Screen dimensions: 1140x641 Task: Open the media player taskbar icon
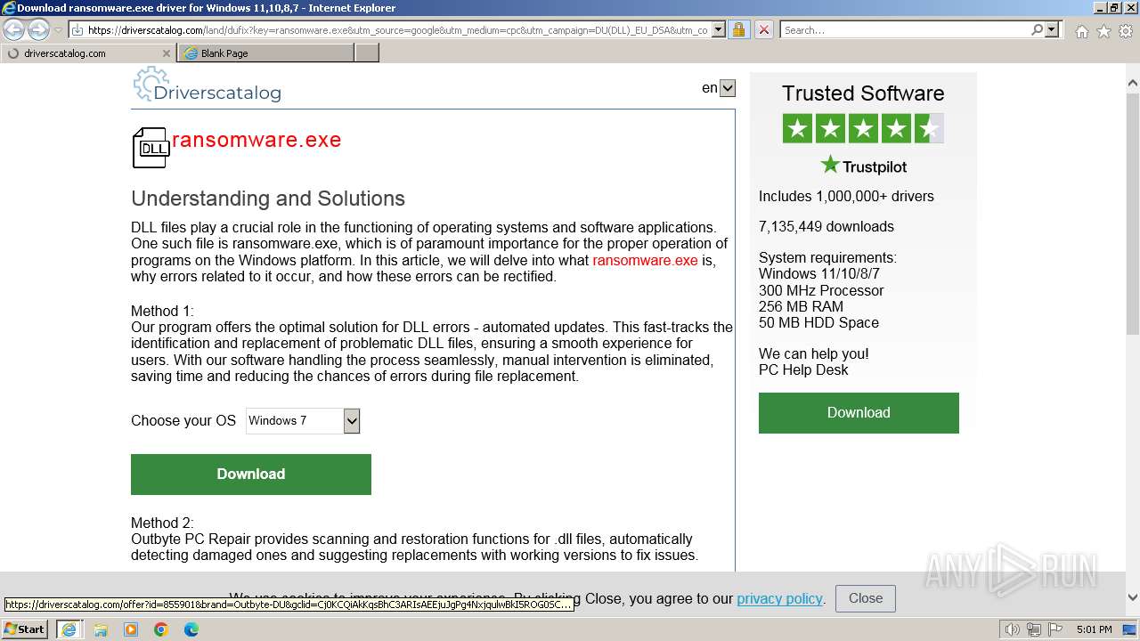[131, 629]
